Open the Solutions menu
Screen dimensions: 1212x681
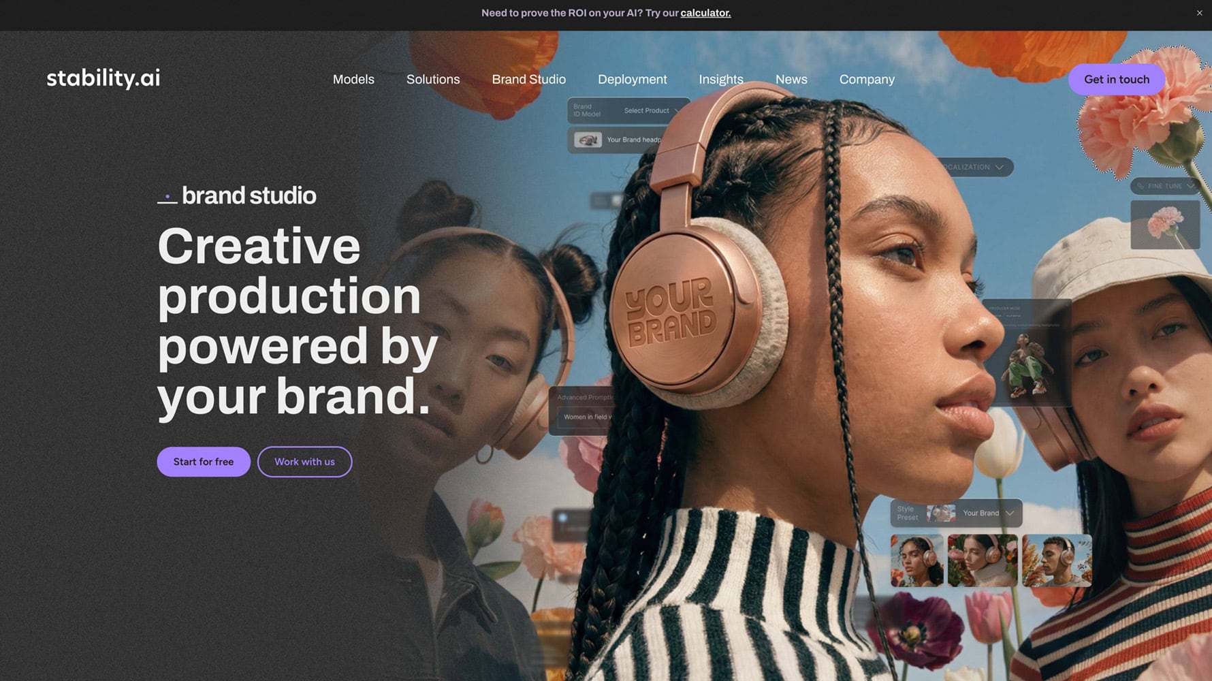[433, 80]
